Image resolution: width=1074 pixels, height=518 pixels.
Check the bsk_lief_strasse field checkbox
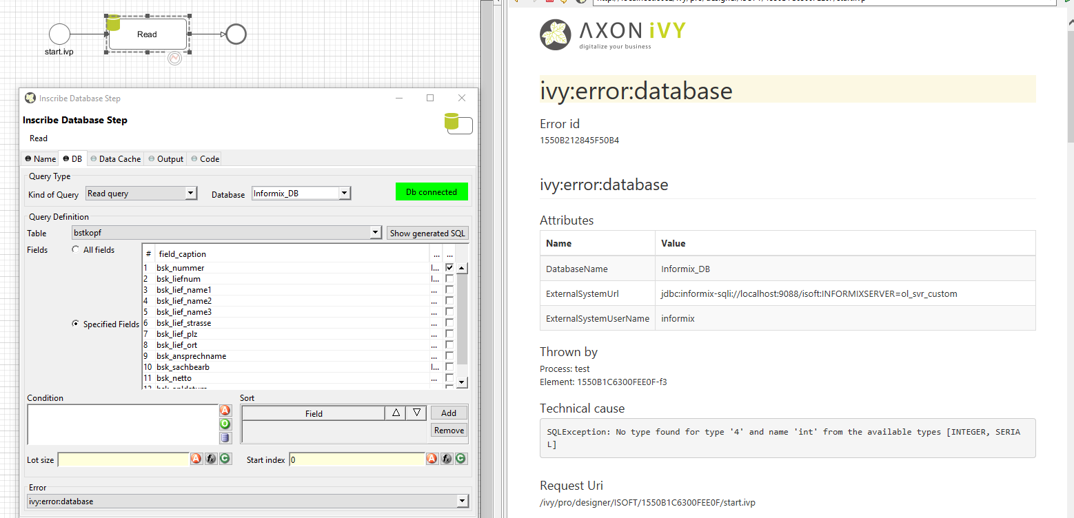pyautogui.click(x=449, y=322)
